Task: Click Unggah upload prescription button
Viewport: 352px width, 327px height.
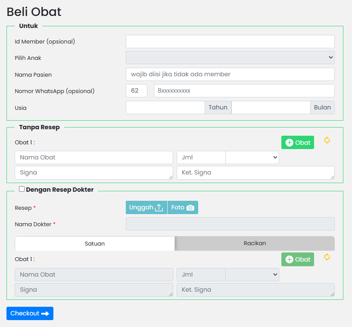Action: point(146,208)
